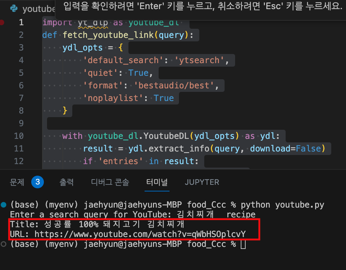Click the 'noplaylist' key

coord(113,98)
